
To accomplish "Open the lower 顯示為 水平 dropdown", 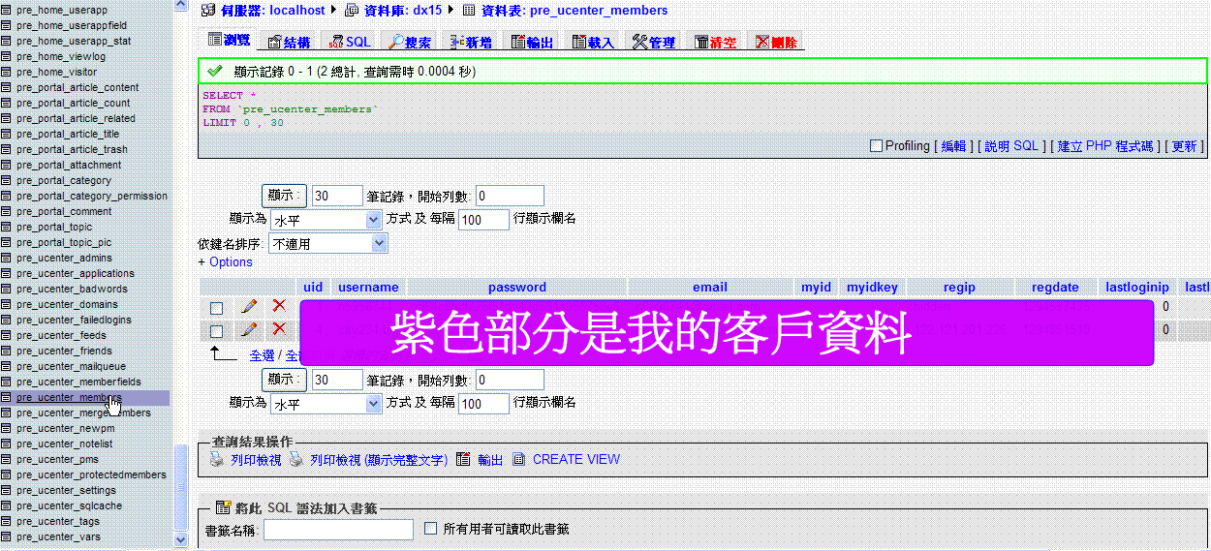I will 326,404.
